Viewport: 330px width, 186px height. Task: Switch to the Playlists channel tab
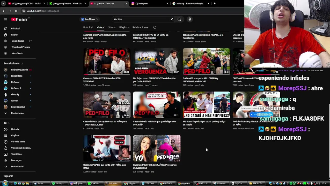point(124,27)
